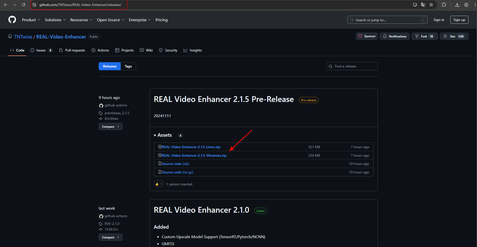Click the thumbs up reaction button
Viewport: 477px width, 247px height.
159,184
